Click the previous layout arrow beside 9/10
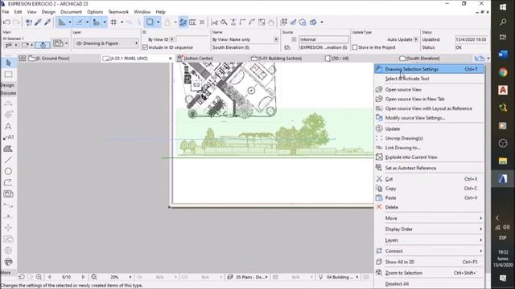Image resolution: width=515 pixels, height=289 pixels. (x=50, y=277)
